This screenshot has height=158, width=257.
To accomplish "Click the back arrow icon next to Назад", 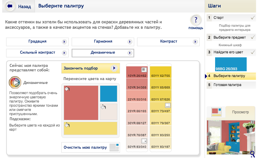I will (10, 6).
